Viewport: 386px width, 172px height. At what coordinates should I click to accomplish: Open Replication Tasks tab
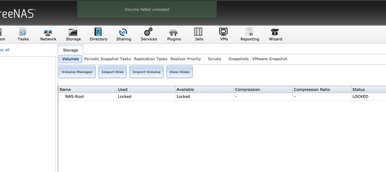click(x=151, y=59)
